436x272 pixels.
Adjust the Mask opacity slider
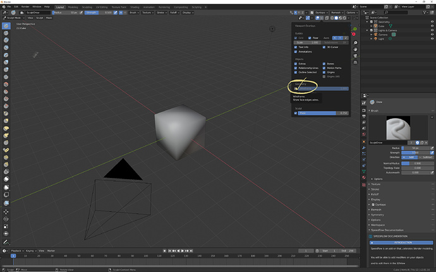[323, 114]
